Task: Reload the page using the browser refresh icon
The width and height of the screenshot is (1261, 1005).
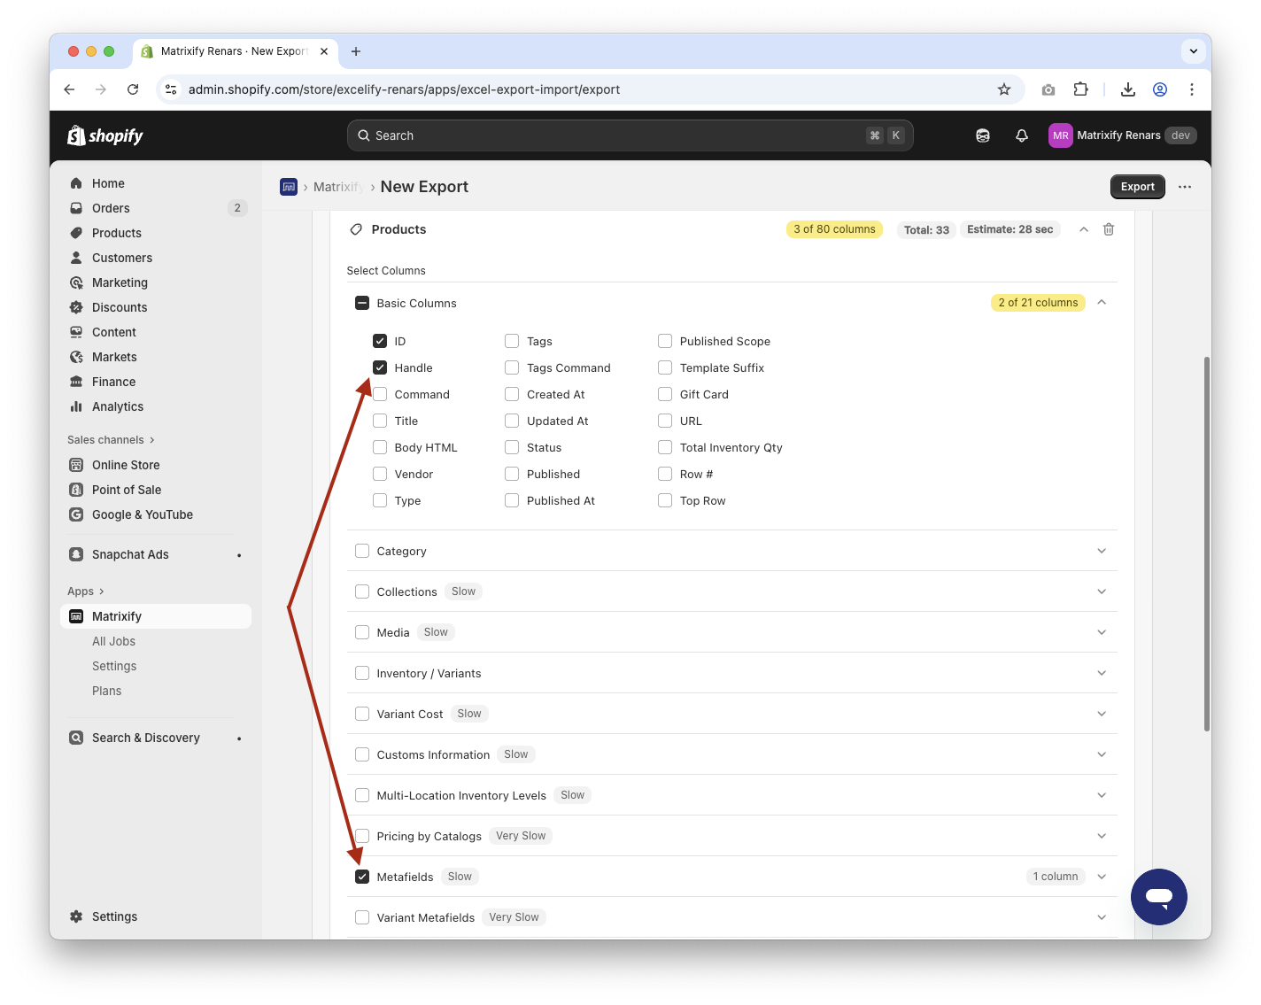Action: [x=133, y=89]
